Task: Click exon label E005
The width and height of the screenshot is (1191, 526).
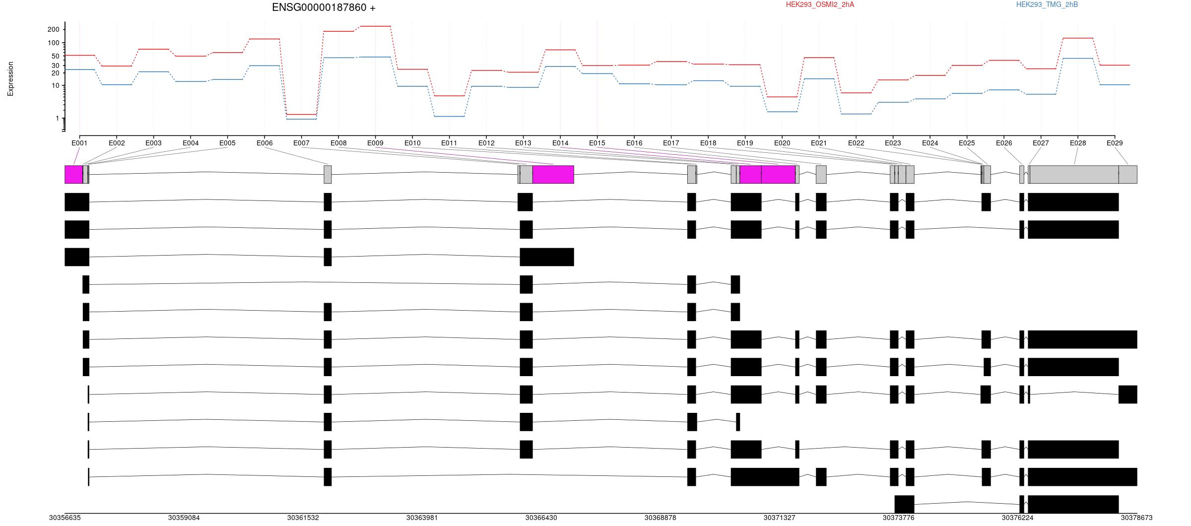Action: [x=227, y=143]
